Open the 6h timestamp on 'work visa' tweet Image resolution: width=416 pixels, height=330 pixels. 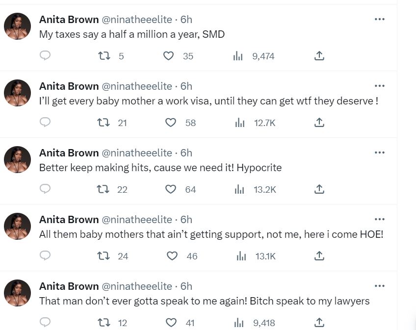(x=186, y=86)
